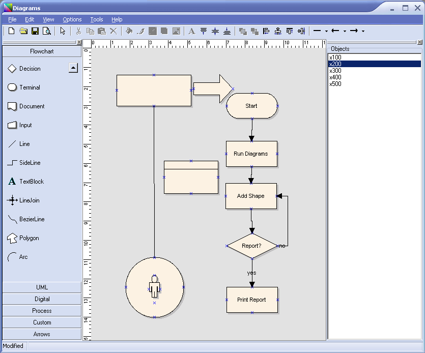
Task: Choose fill color bucket tool
Action: click(x=129, y=31)
